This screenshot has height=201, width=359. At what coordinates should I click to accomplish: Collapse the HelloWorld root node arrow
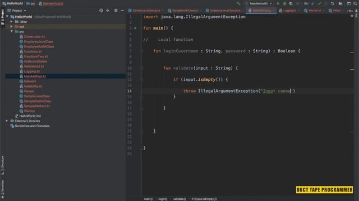pyautogui.click(x=7, y=17)
